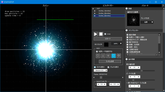
Task: Decrease 一度に作成するパーティクル数 with left arrow
Action: (x=130, y=86)
